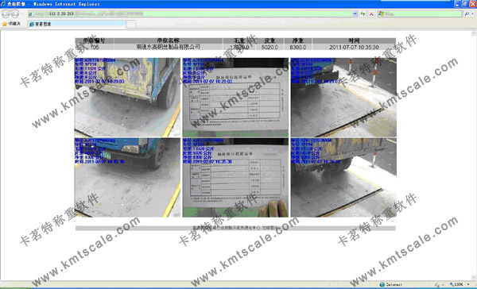Image resolution: width=477 pixels, height=289 pixels.
Task: Select the open page tab
Action: point(76,24)
